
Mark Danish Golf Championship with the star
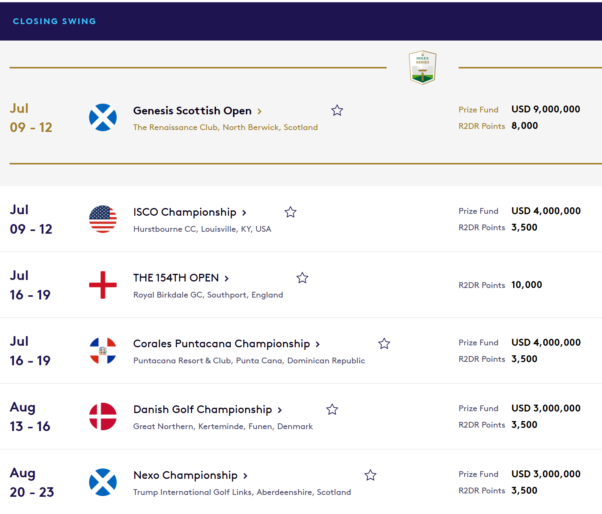332,409
